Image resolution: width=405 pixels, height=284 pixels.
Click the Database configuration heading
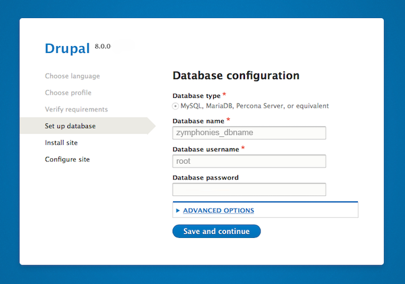[236, 75]
